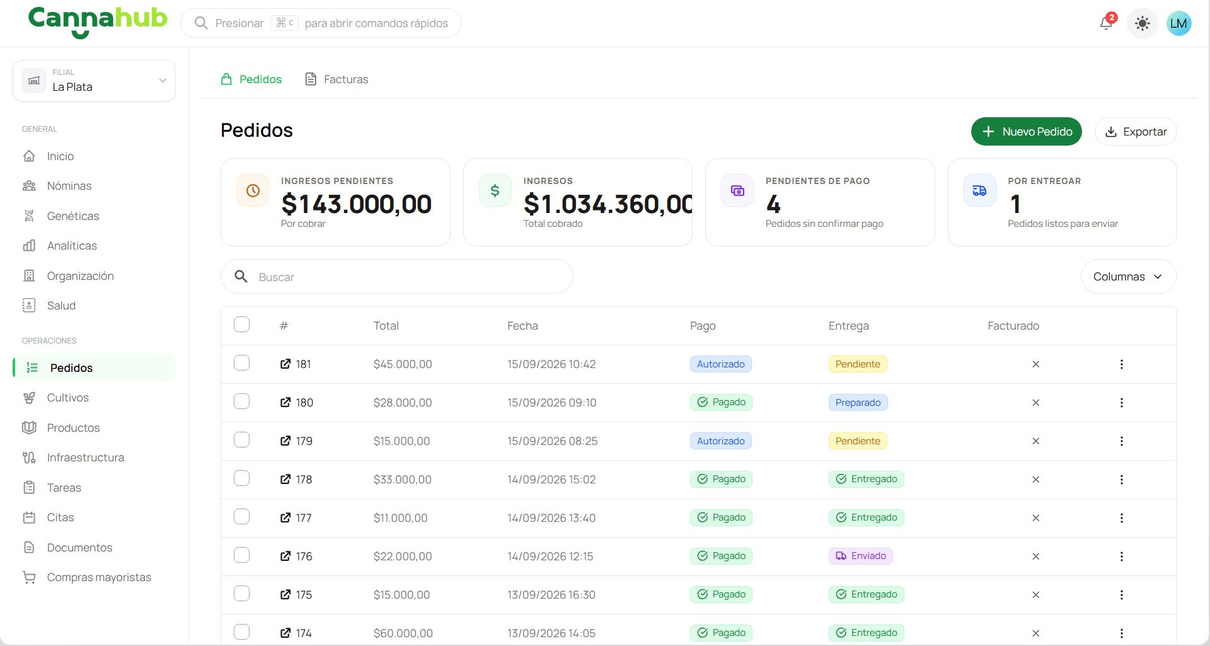This screenshot has width=1210, height=646.
Task: Open order 176 via its external link icon
Action: pyautogui.click(x=285, y=556)
